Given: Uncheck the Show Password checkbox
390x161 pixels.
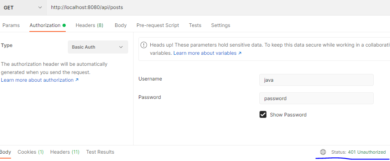Looking at the screenshot, I should 263,114.
